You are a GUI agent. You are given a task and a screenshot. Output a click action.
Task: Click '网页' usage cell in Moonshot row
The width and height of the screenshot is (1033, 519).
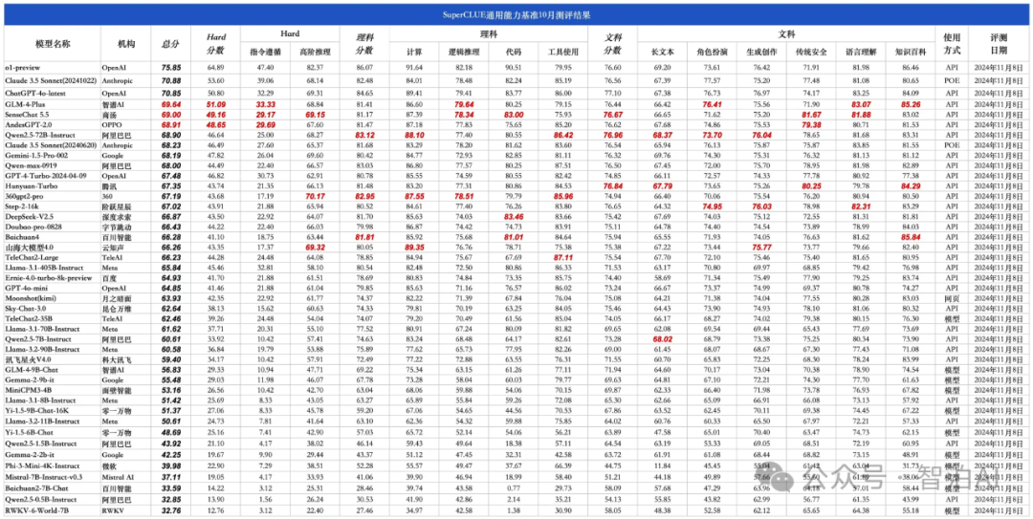(x=950, y=298)
